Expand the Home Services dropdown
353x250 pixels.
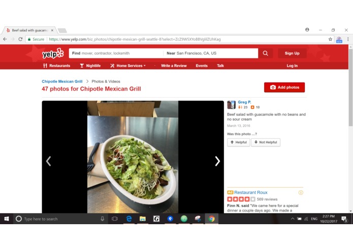coord(128,66)
